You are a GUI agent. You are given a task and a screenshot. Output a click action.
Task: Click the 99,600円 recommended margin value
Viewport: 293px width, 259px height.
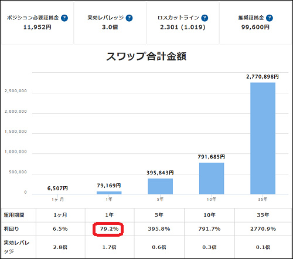tap(255, 27)
